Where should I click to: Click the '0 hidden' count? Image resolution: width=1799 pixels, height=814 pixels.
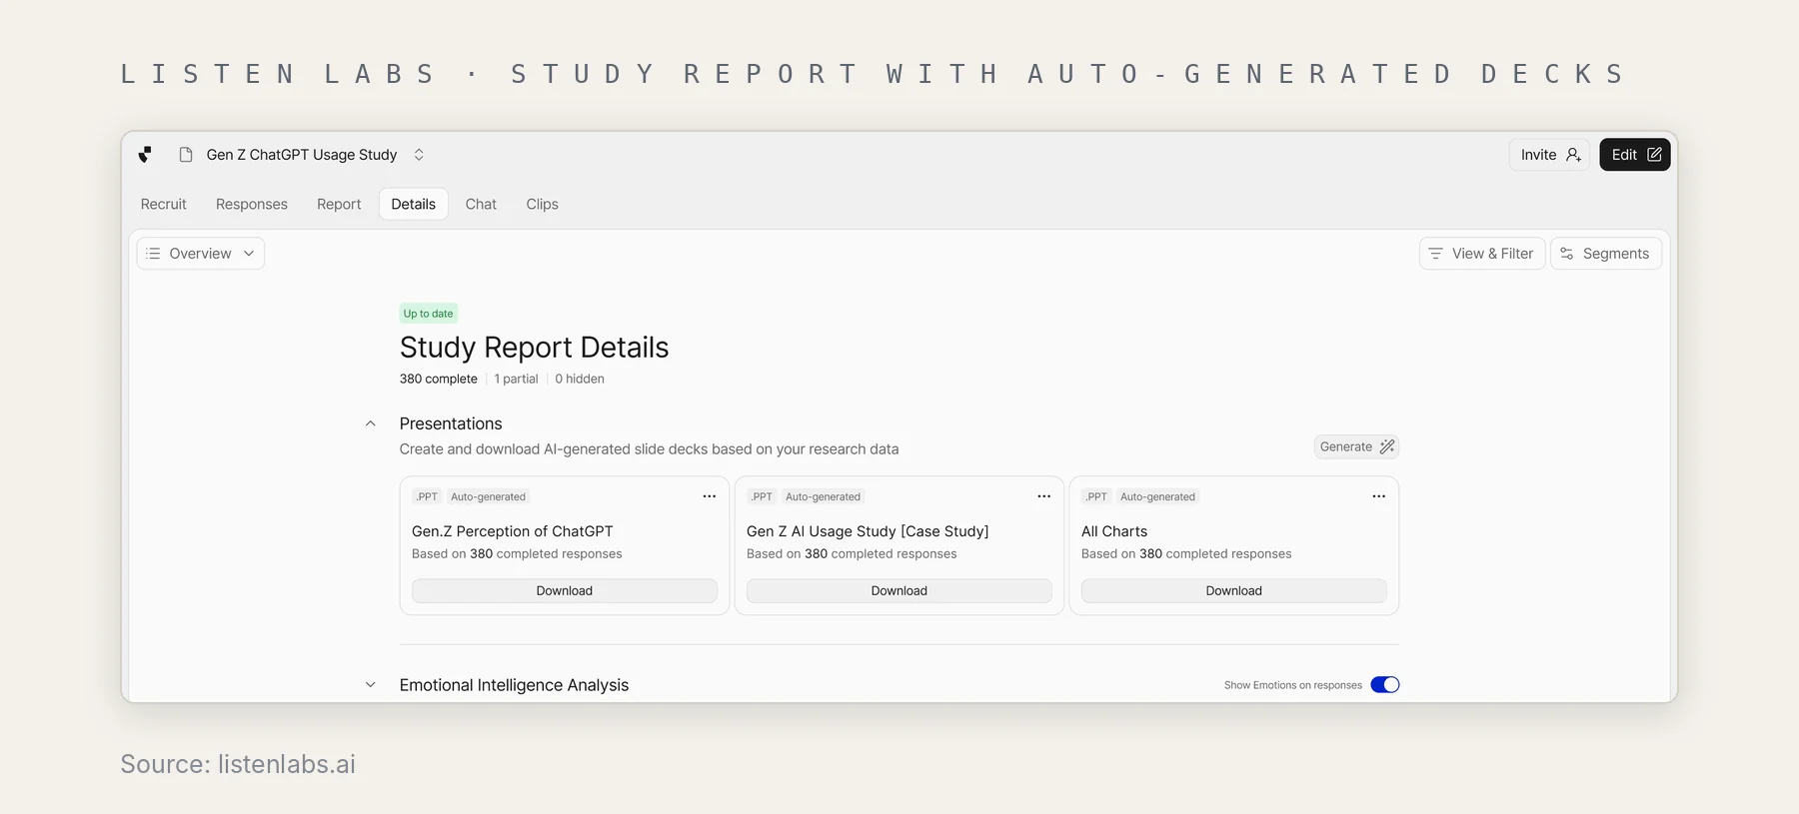click(580, 379)
